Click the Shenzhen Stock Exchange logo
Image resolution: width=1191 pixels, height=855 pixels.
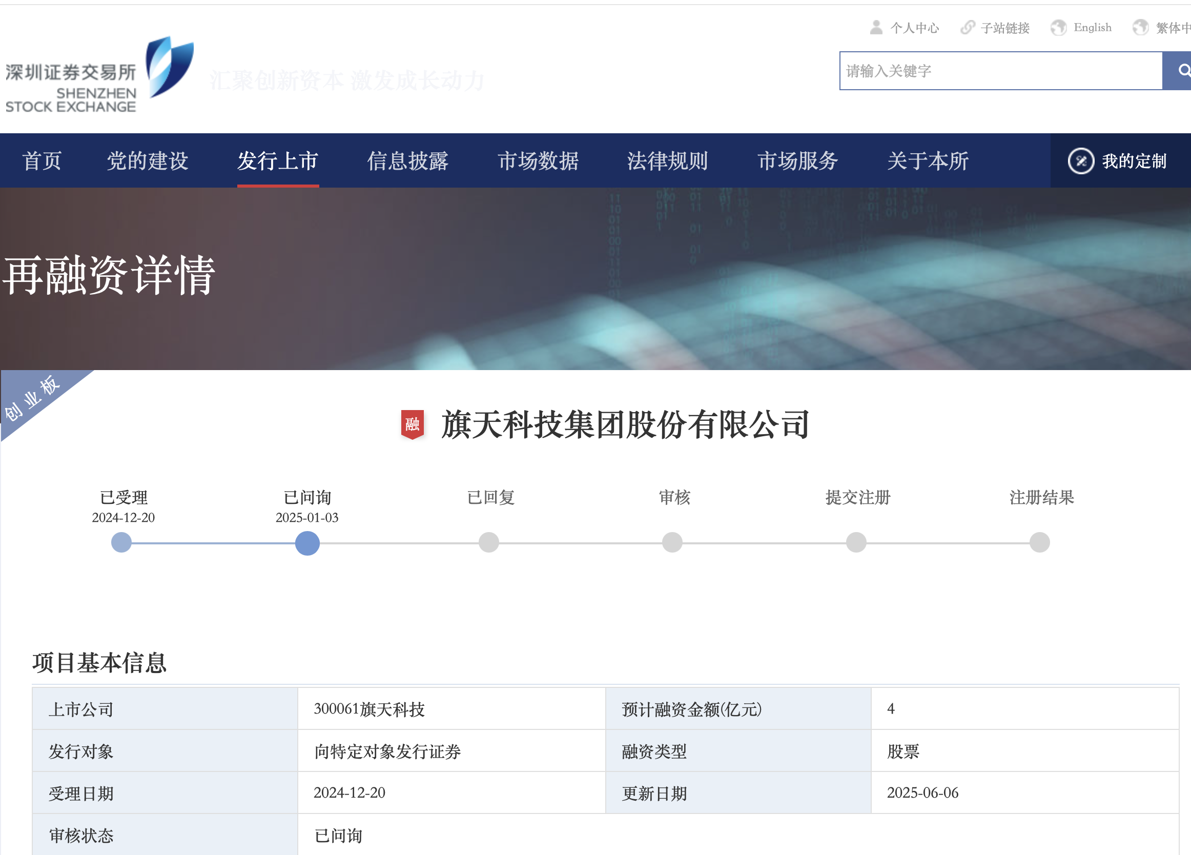coord(99,73)
